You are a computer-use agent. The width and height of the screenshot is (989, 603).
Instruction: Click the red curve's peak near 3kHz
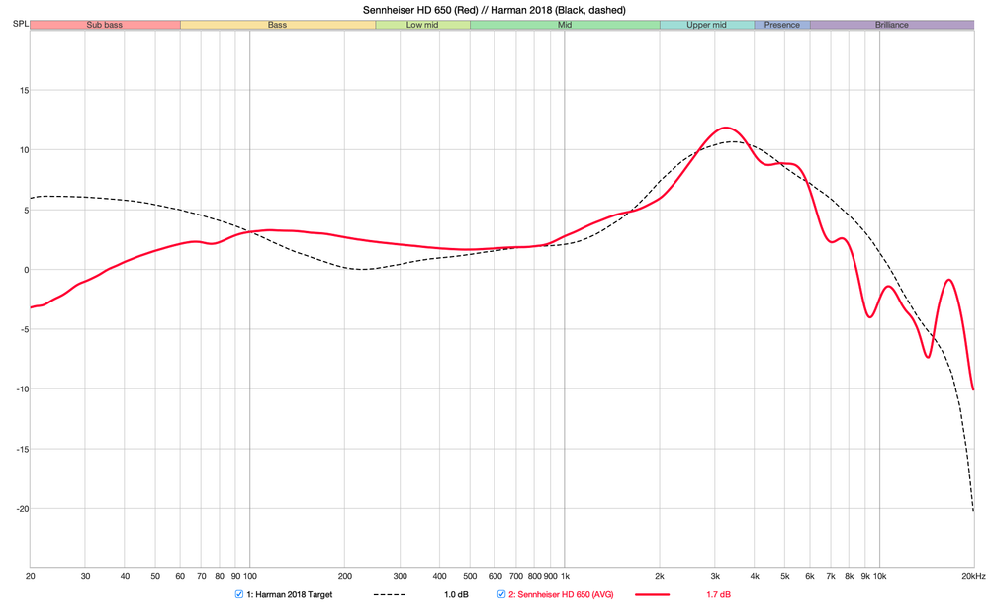click(x=725, y=127)
